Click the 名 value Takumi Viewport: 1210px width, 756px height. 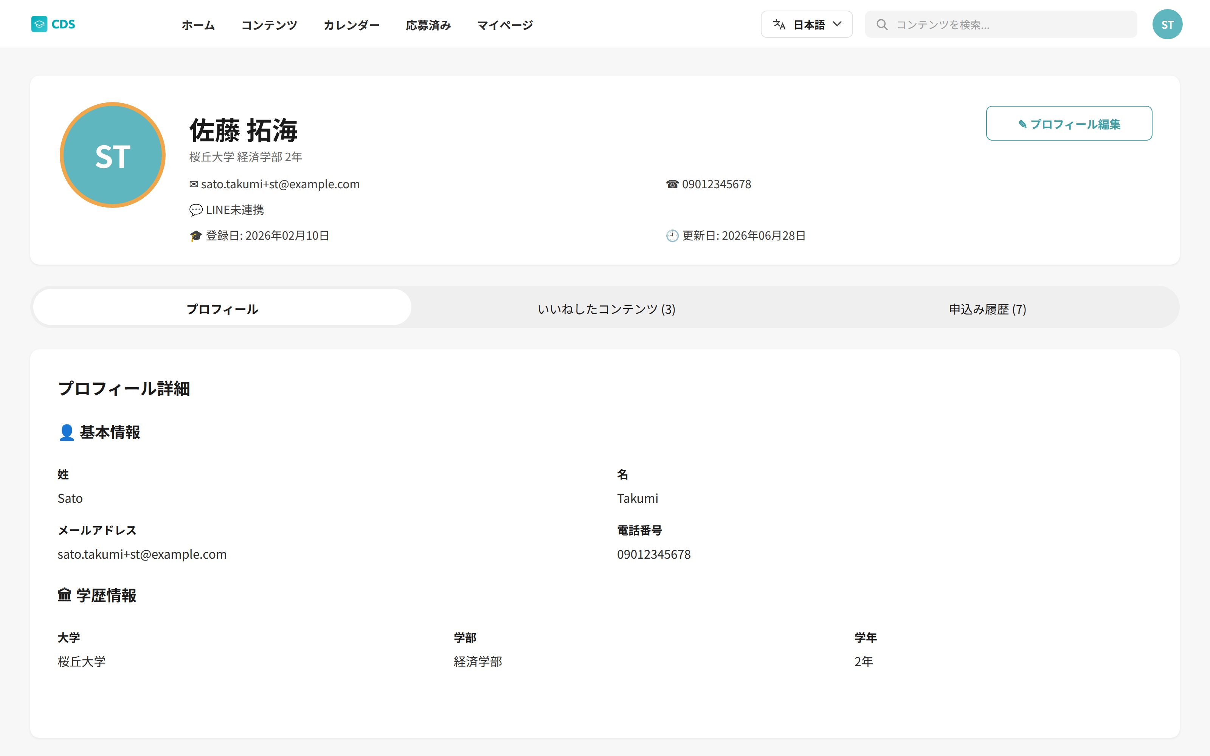click(638, 499)
